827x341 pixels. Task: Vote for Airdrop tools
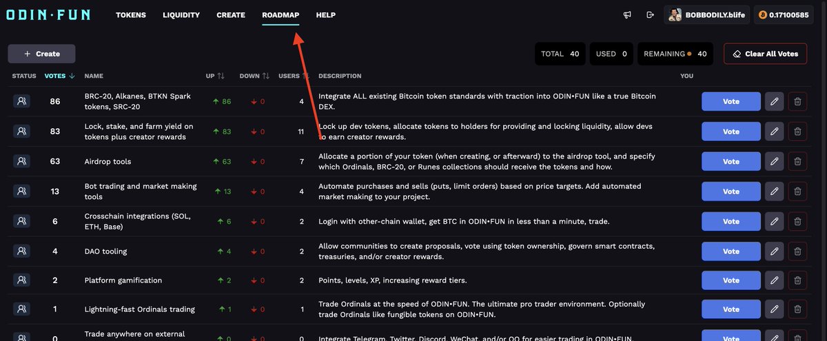[731, 161]
